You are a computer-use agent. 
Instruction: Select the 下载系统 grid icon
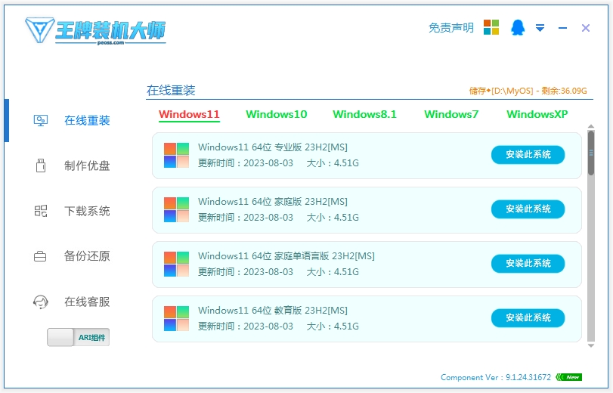(41, 211)
